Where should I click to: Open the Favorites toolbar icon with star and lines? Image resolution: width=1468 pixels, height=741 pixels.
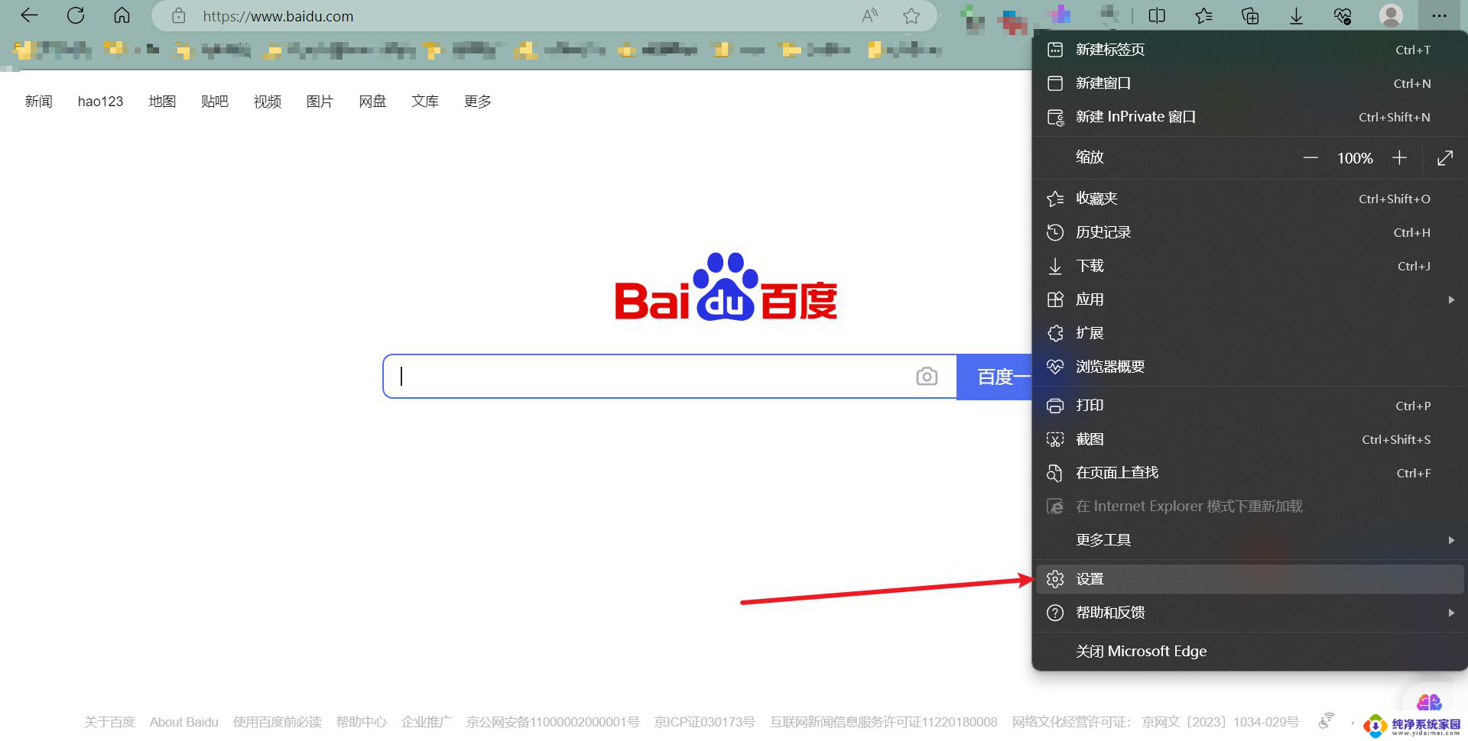[1203, 15]
